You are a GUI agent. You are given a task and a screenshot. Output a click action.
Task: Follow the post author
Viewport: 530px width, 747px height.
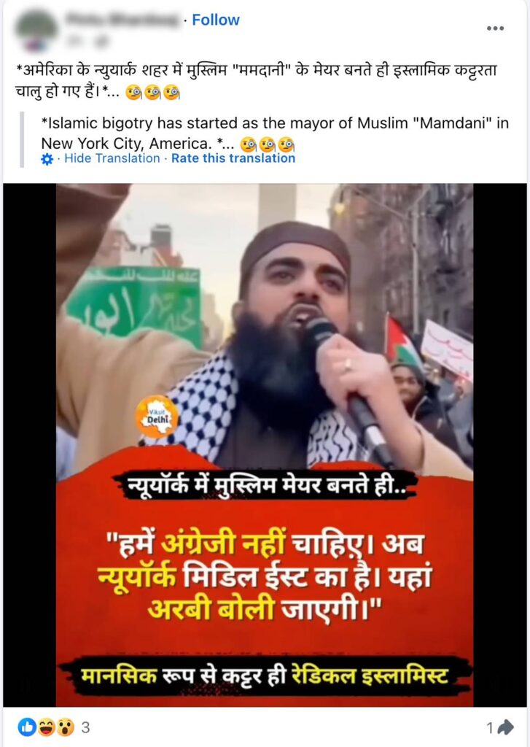(215, 20)
